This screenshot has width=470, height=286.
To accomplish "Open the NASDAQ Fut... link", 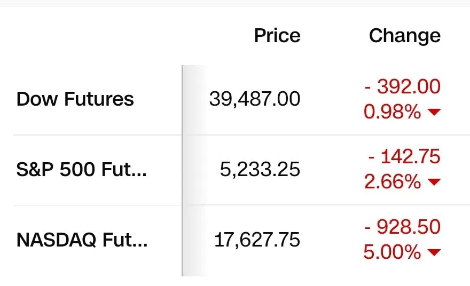I will coord(82,240).
